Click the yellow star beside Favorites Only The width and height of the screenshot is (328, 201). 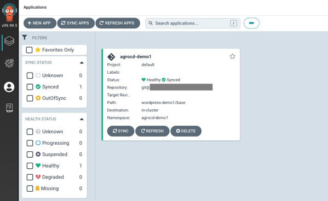click(x=38, y=50)
